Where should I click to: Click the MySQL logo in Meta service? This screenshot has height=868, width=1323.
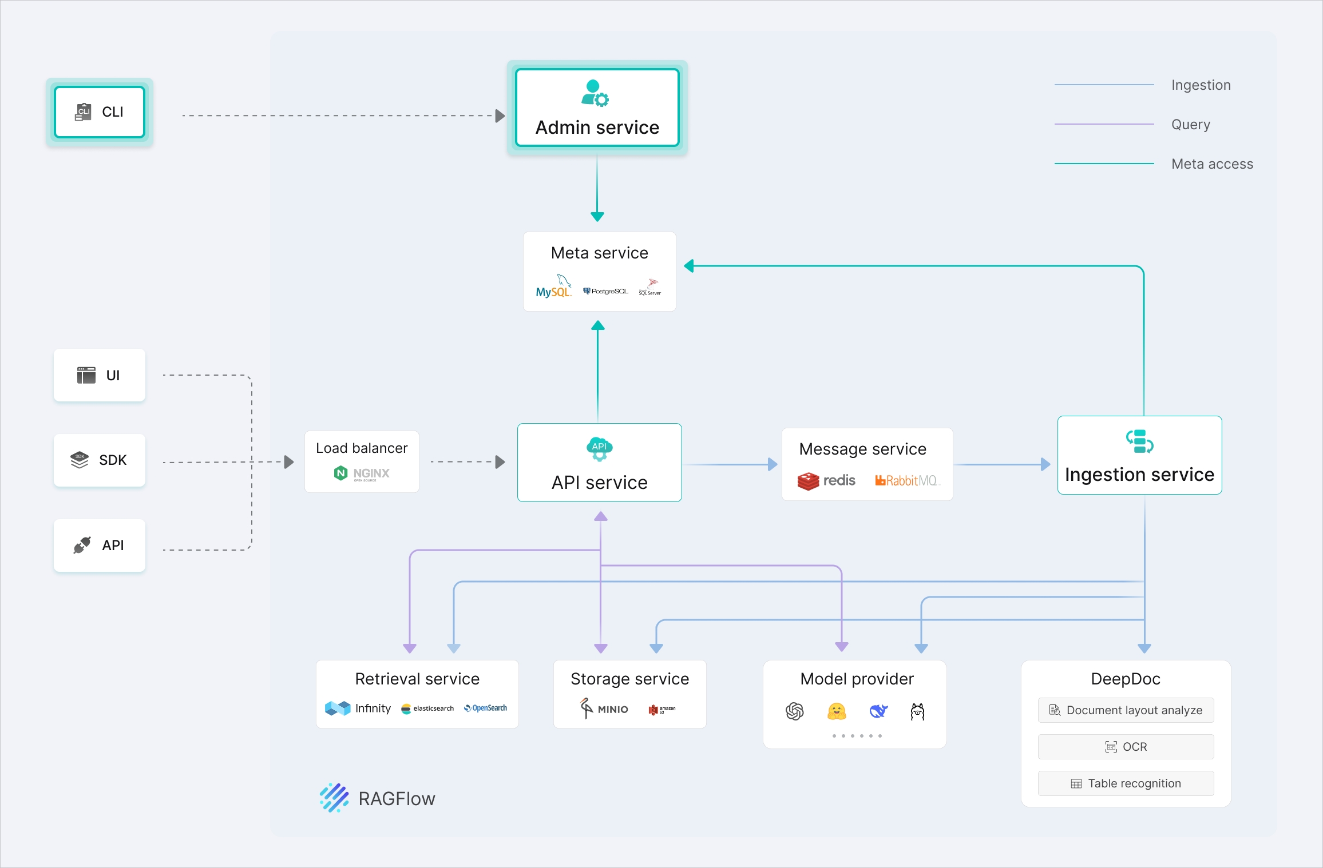[x=553, y=286]
